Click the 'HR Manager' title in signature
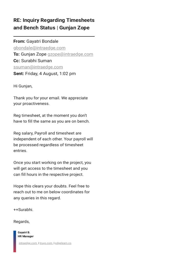The height and width of the screenshot is (261, 196). 26,236
